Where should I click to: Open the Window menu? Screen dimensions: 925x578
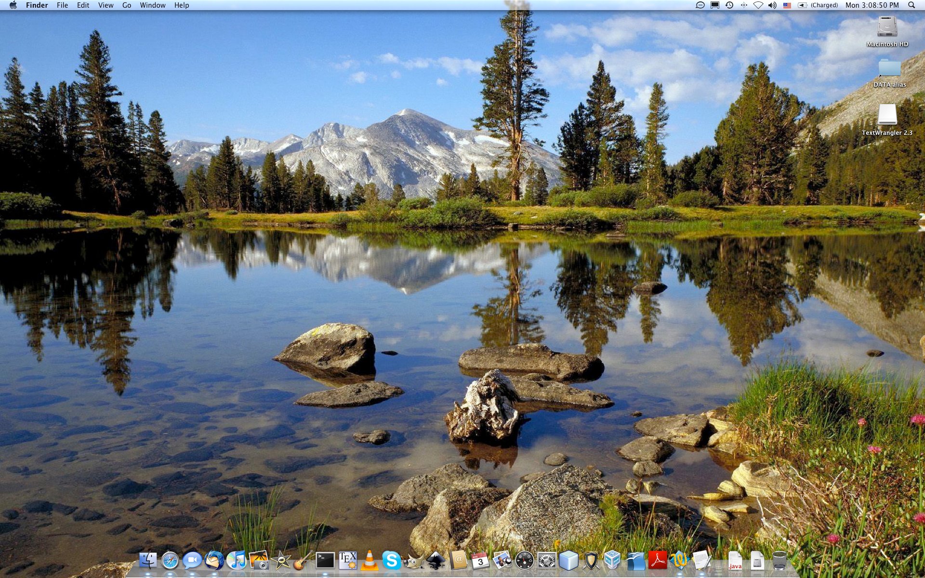(152, 5)
